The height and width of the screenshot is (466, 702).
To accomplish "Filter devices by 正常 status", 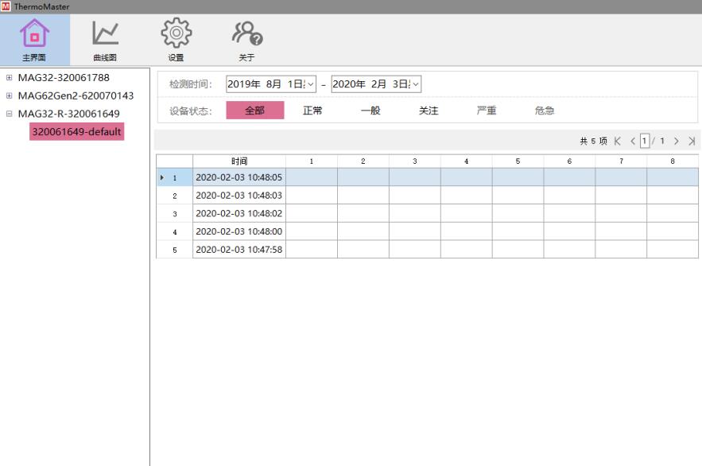I will [x=312, y=111].
